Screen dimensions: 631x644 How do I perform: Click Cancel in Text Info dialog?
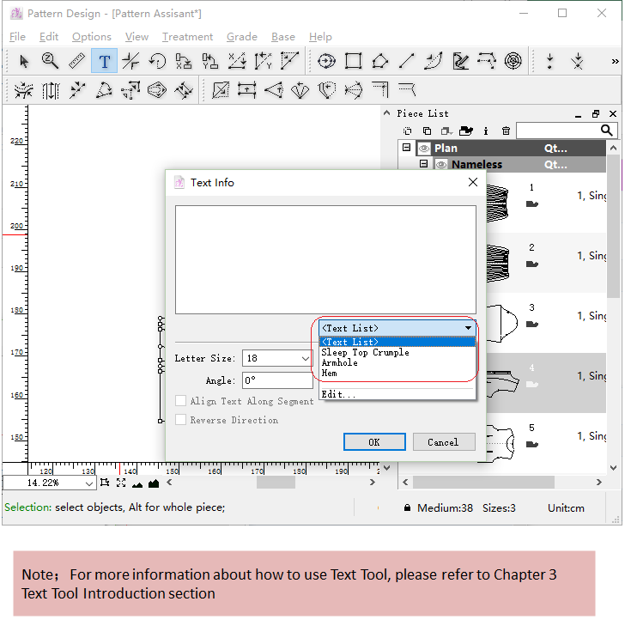coord(443,442)
